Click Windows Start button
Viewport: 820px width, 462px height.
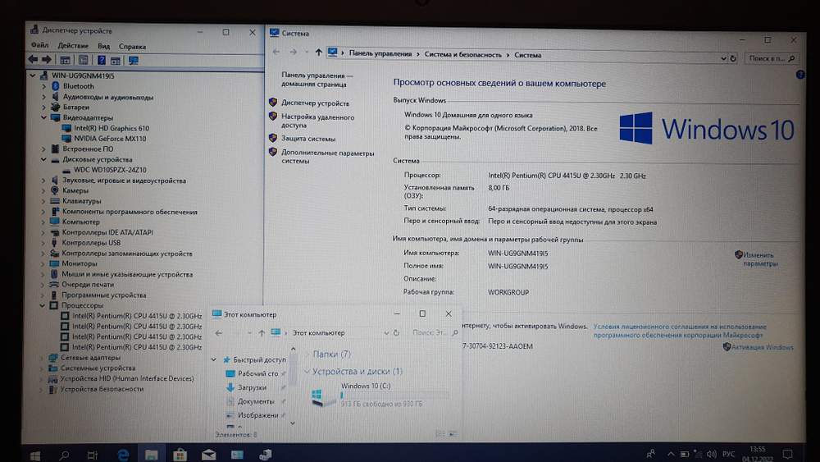pos(35,455)
